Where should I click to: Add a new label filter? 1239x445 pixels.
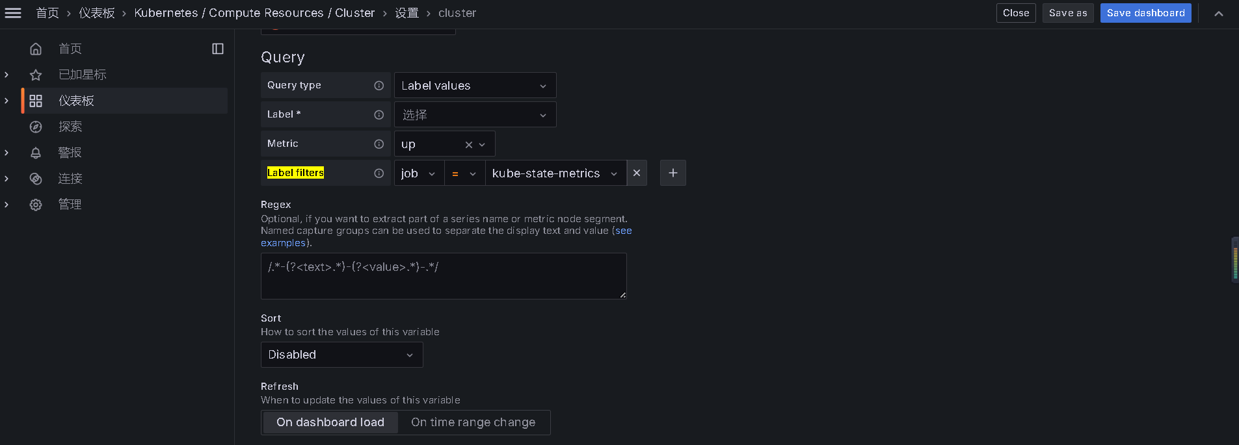pyautogui.click(x=673, y=173)
